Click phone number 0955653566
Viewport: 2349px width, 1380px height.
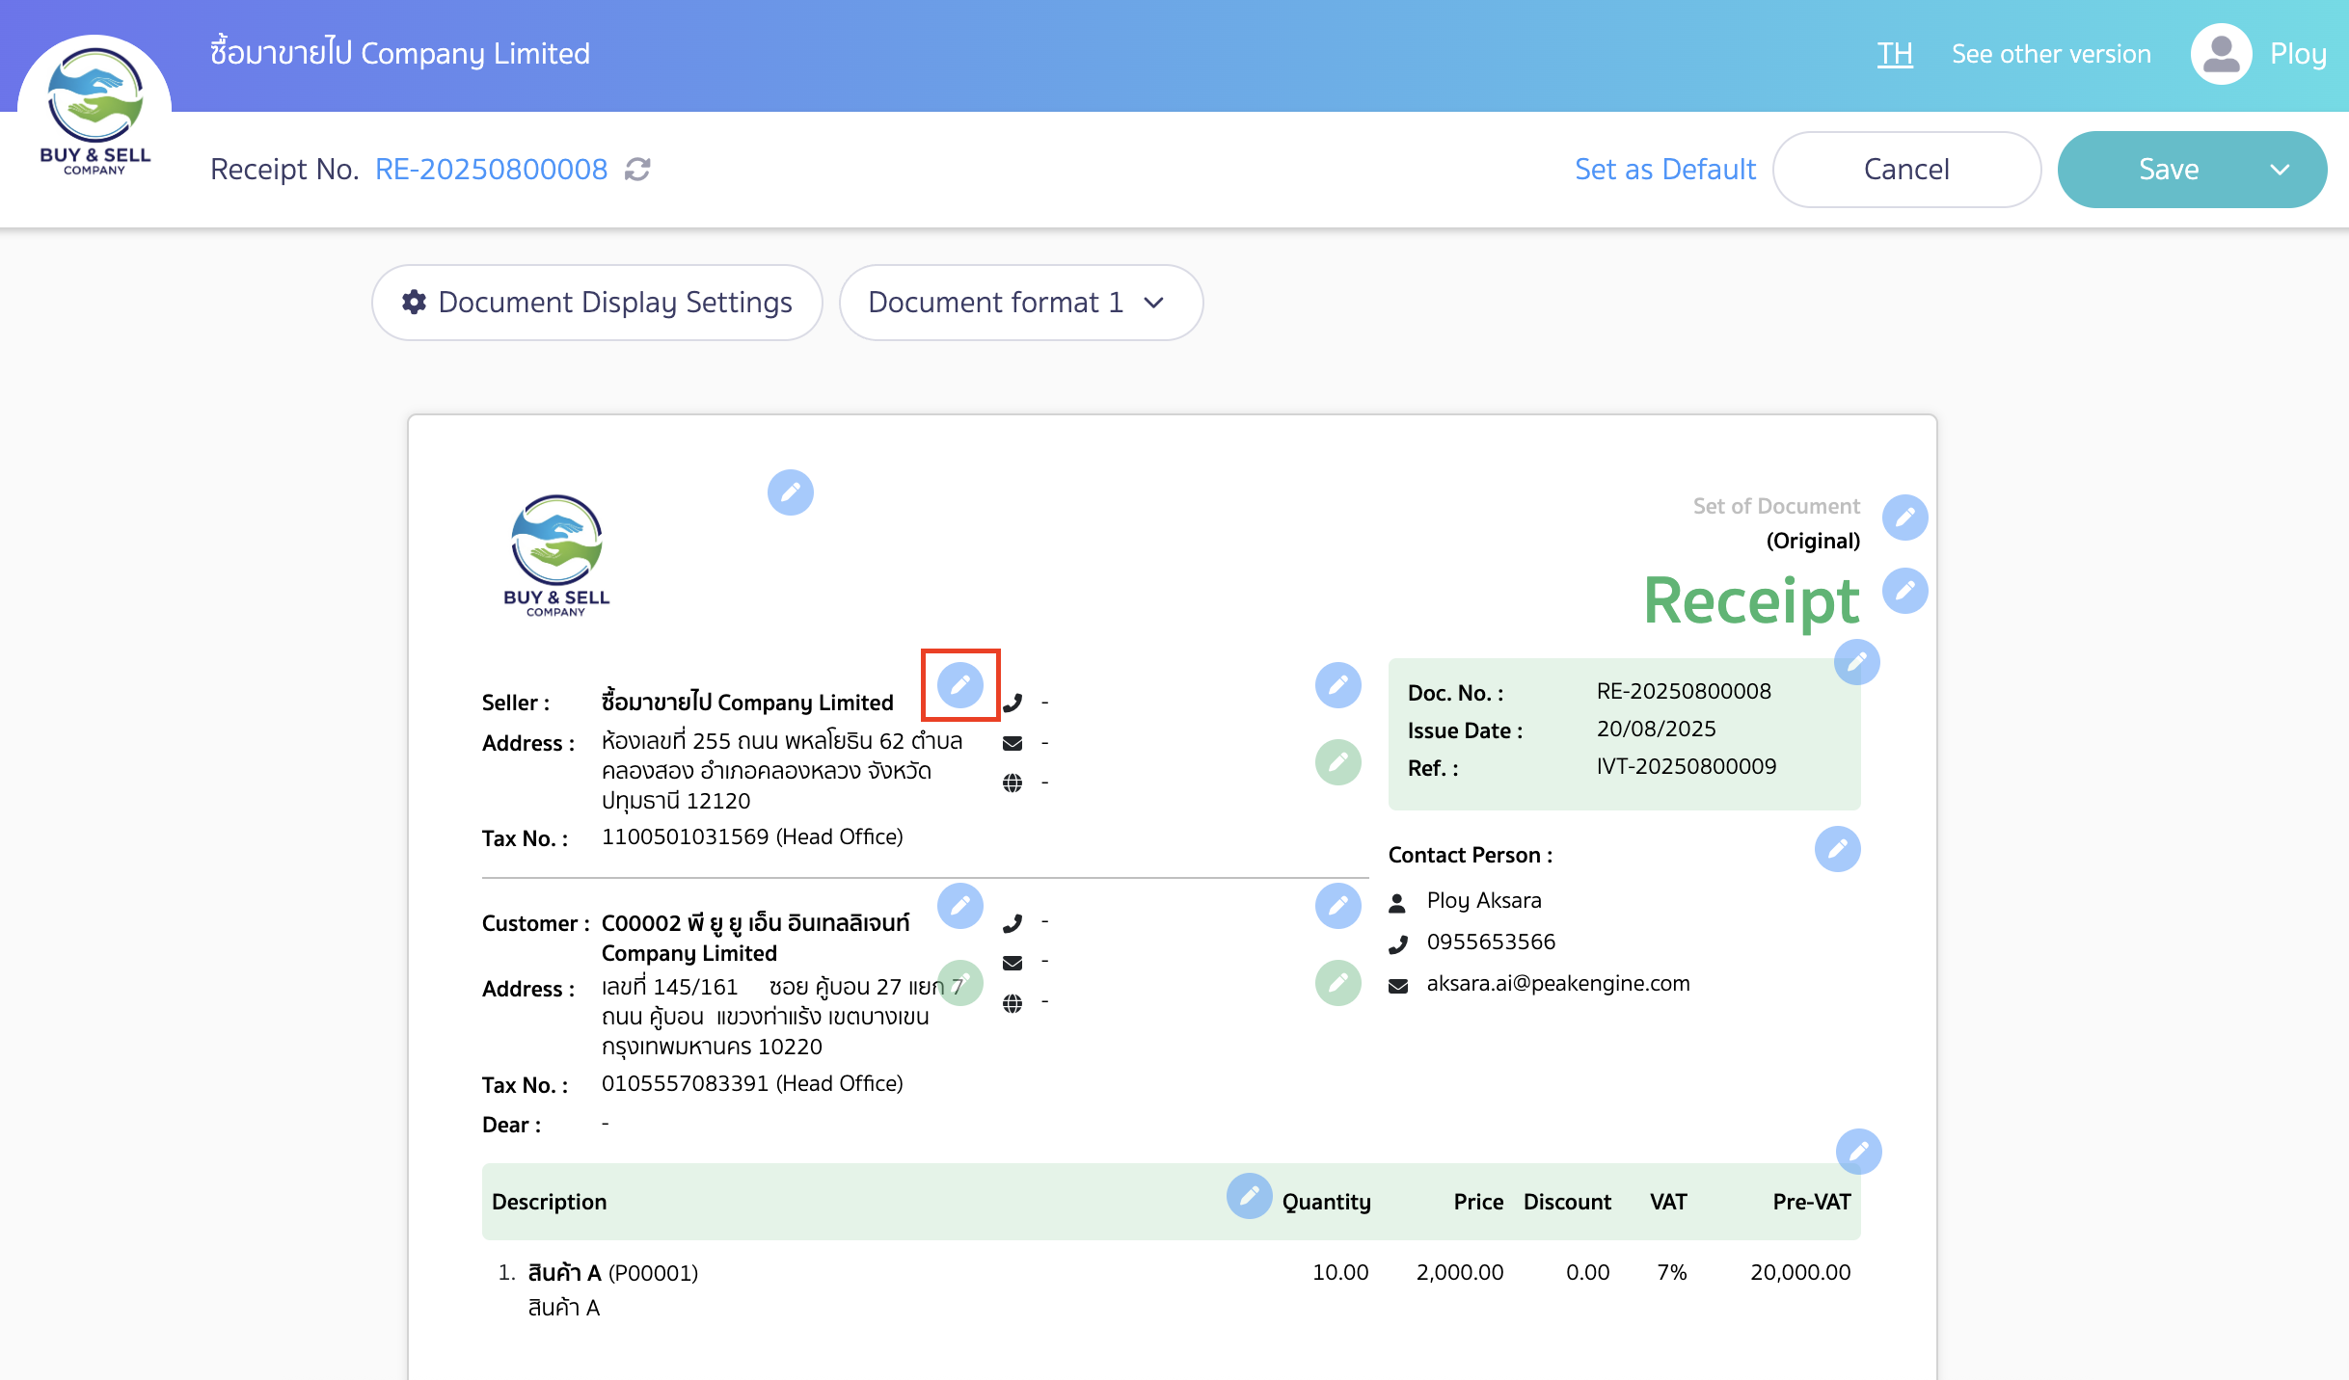1491,942
